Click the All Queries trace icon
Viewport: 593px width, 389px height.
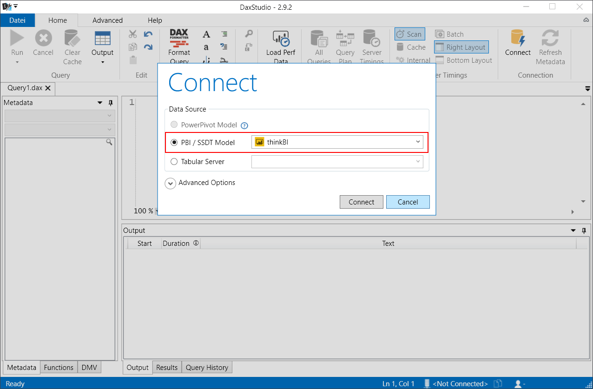click(318, 38)
